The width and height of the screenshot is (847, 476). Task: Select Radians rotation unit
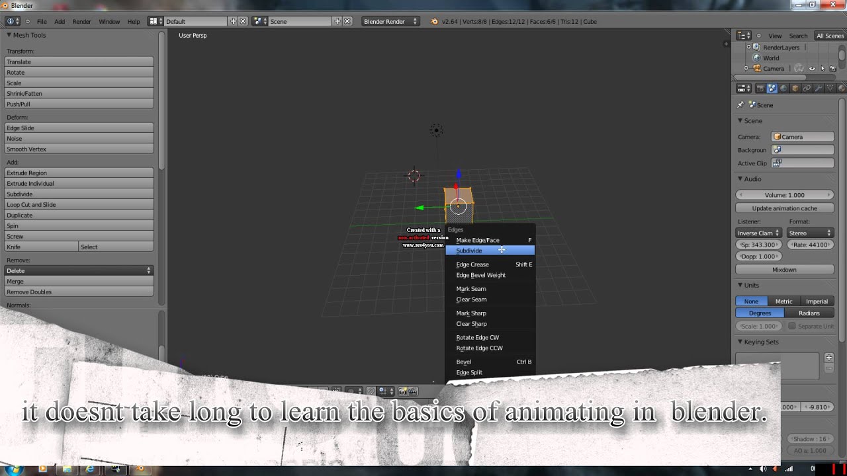809,313
